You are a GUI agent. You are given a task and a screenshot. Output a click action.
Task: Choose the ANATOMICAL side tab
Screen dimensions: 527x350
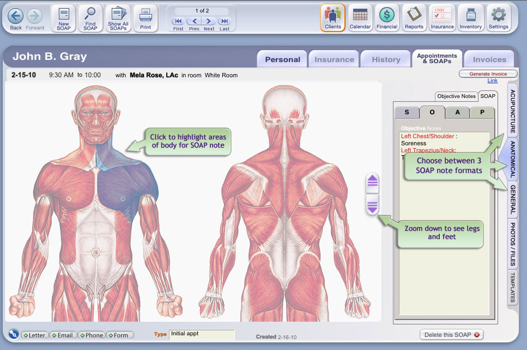click(512, 159)
